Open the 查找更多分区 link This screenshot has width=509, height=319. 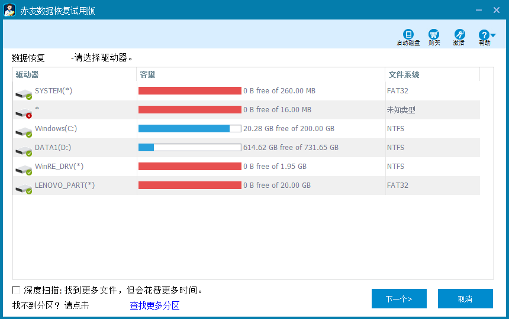point(154,305)
